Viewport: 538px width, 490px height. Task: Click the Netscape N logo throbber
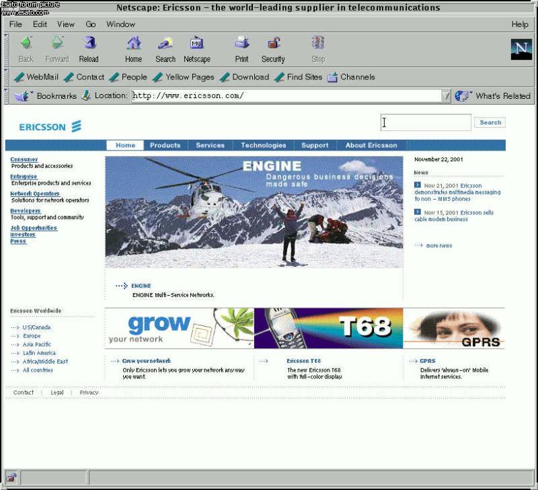pos(521,49)
